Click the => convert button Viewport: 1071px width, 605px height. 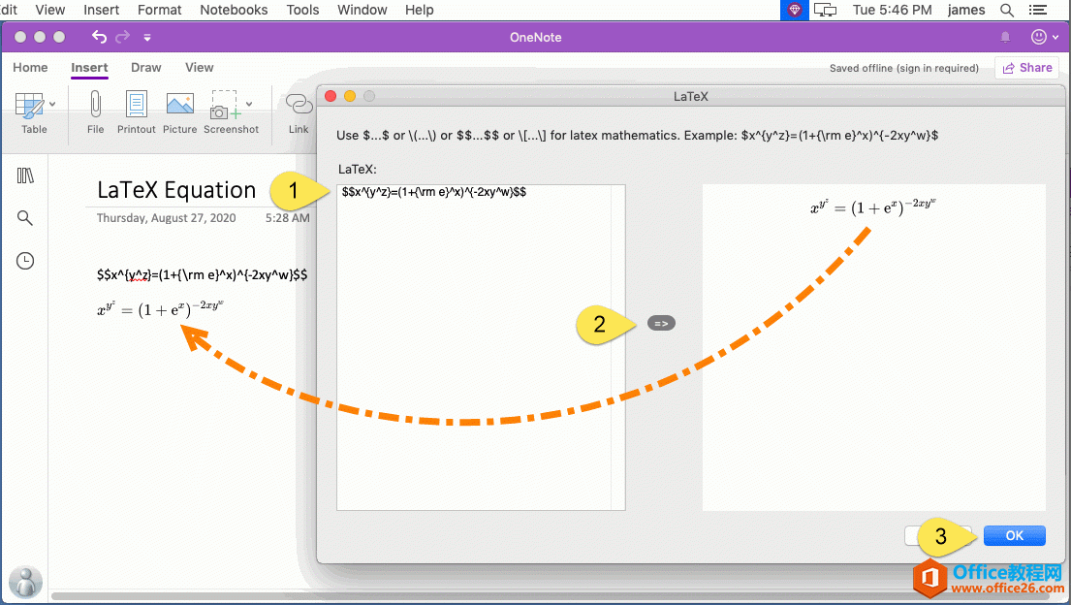coord(661,324)
